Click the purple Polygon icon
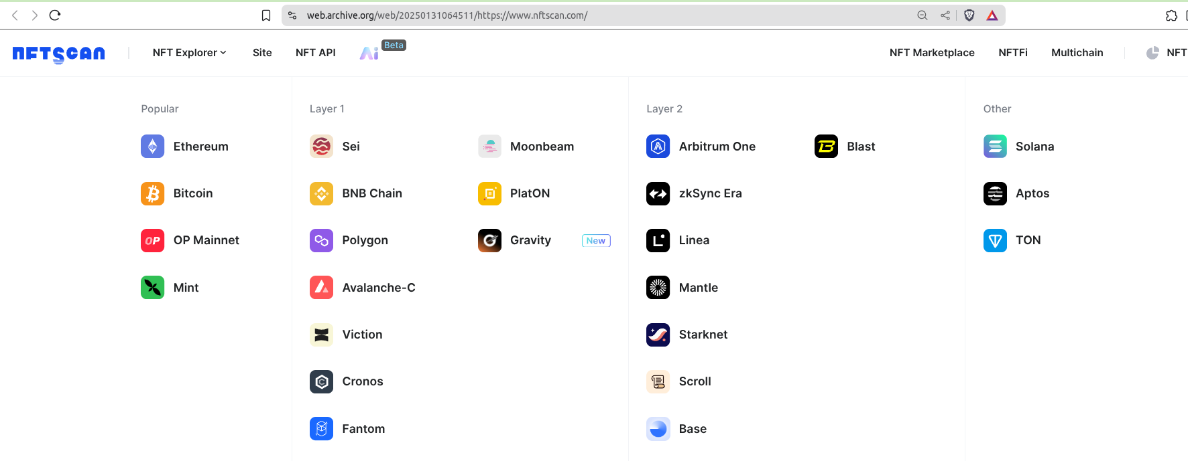Image resolution: width=1188 pixels, height=461 pixels. point(321,240)
